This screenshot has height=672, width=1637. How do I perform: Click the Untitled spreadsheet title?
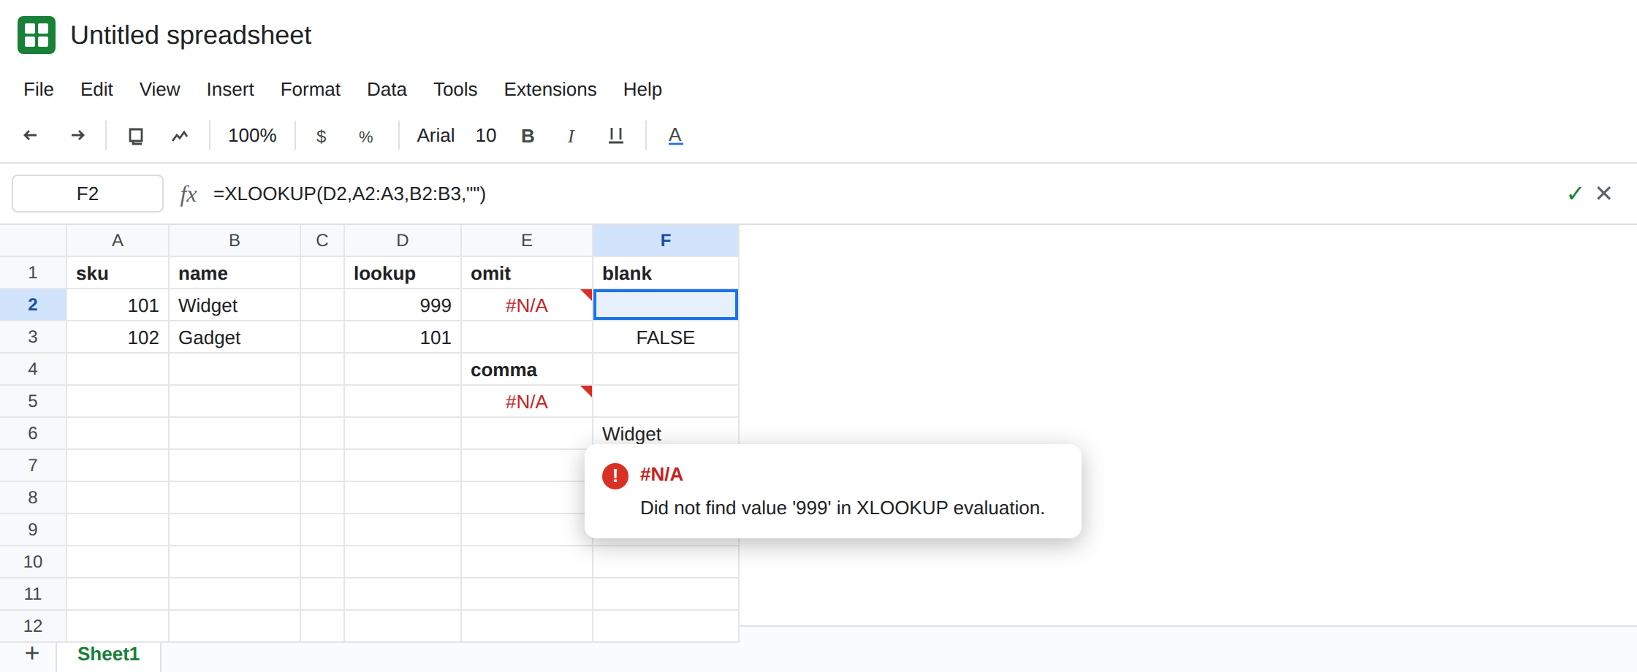coord(191,35)
